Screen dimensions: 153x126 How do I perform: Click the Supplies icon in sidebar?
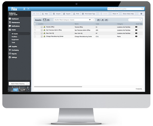pos(10,46)
